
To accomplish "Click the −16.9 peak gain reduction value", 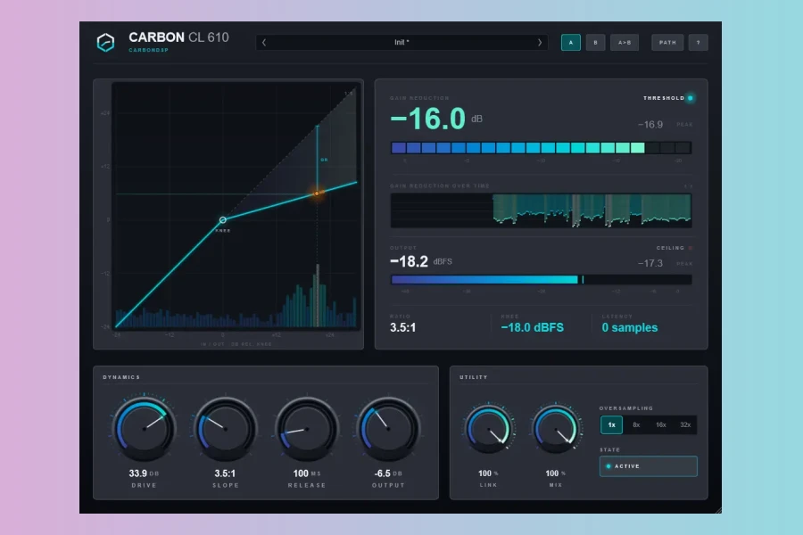I will 650,125.
